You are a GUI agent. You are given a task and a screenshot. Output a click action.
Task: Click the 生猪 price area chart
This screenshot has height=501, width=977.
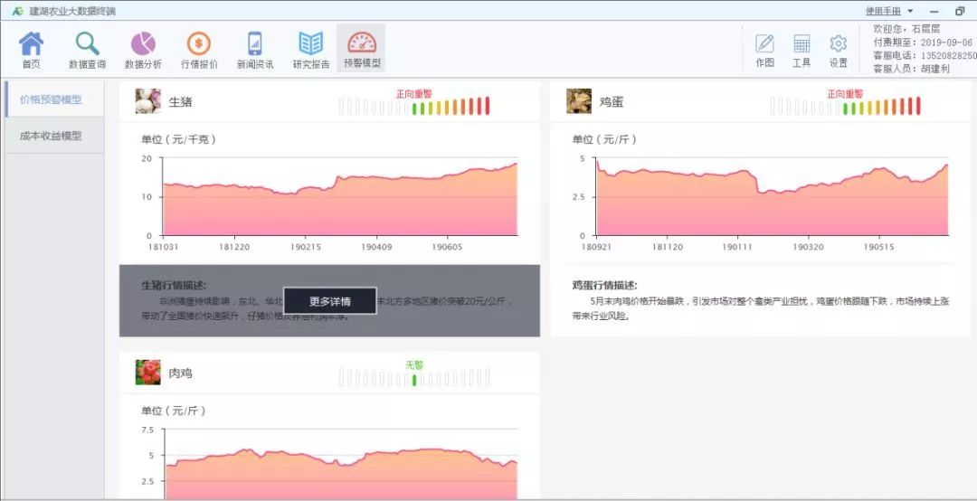[x=339, y=197]
